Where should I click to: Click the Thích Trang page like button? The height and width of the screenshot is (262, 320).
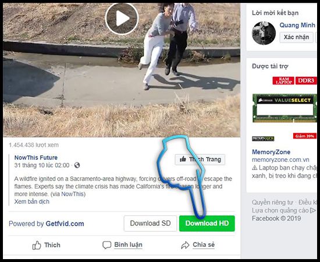(200, 160)
